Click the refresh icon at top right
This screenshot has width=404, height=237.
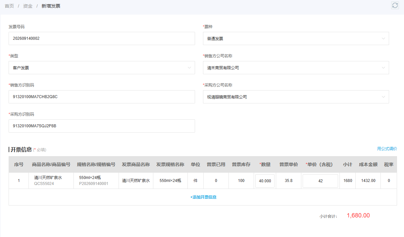click(395, 5)
